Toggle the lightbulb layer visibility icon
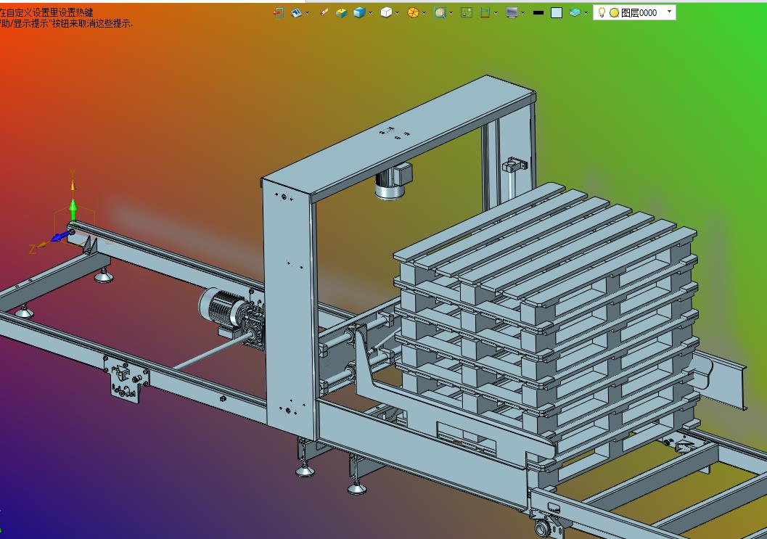This screenshot has width=767, height=539. (602, 13)
